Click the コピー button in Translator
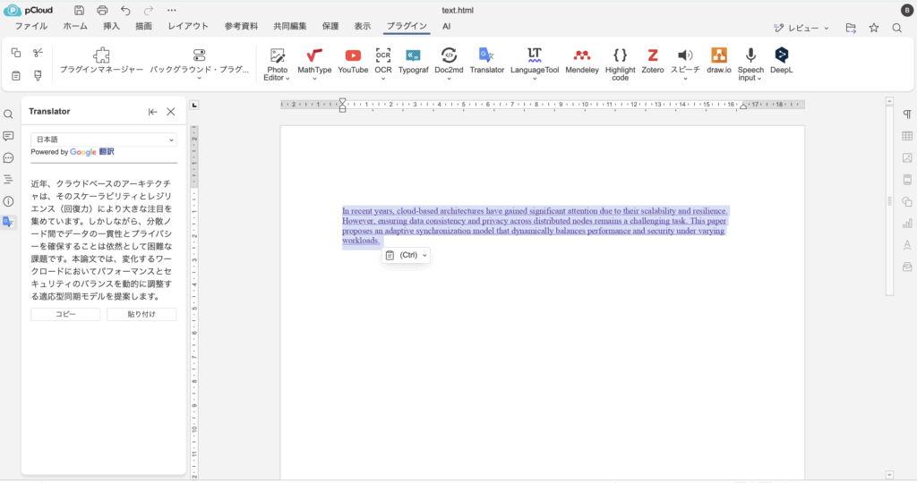917x483 pixels. pos(65,314)
